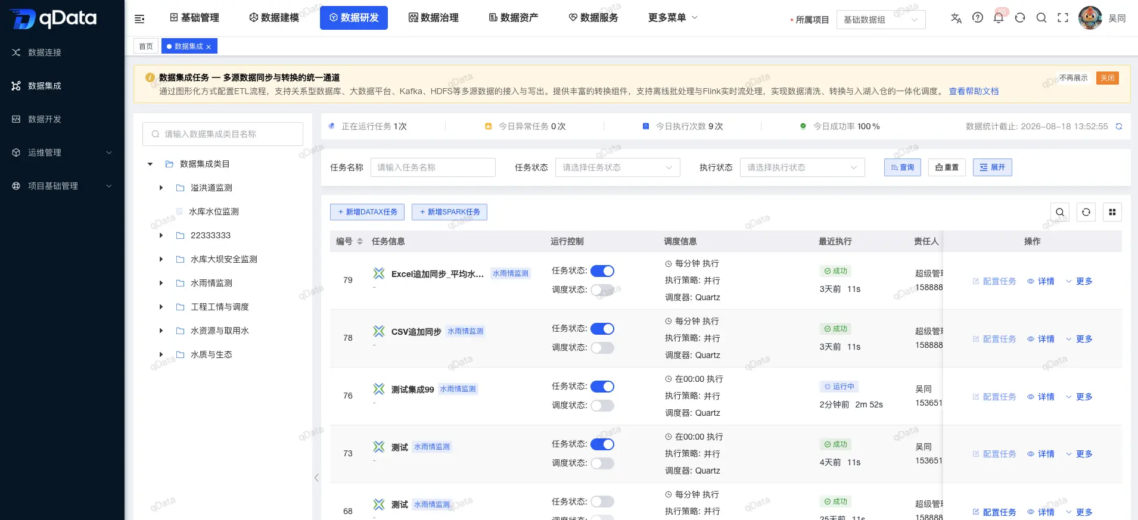
Task: Select the 数据研发 top menu
Action: 354,18
